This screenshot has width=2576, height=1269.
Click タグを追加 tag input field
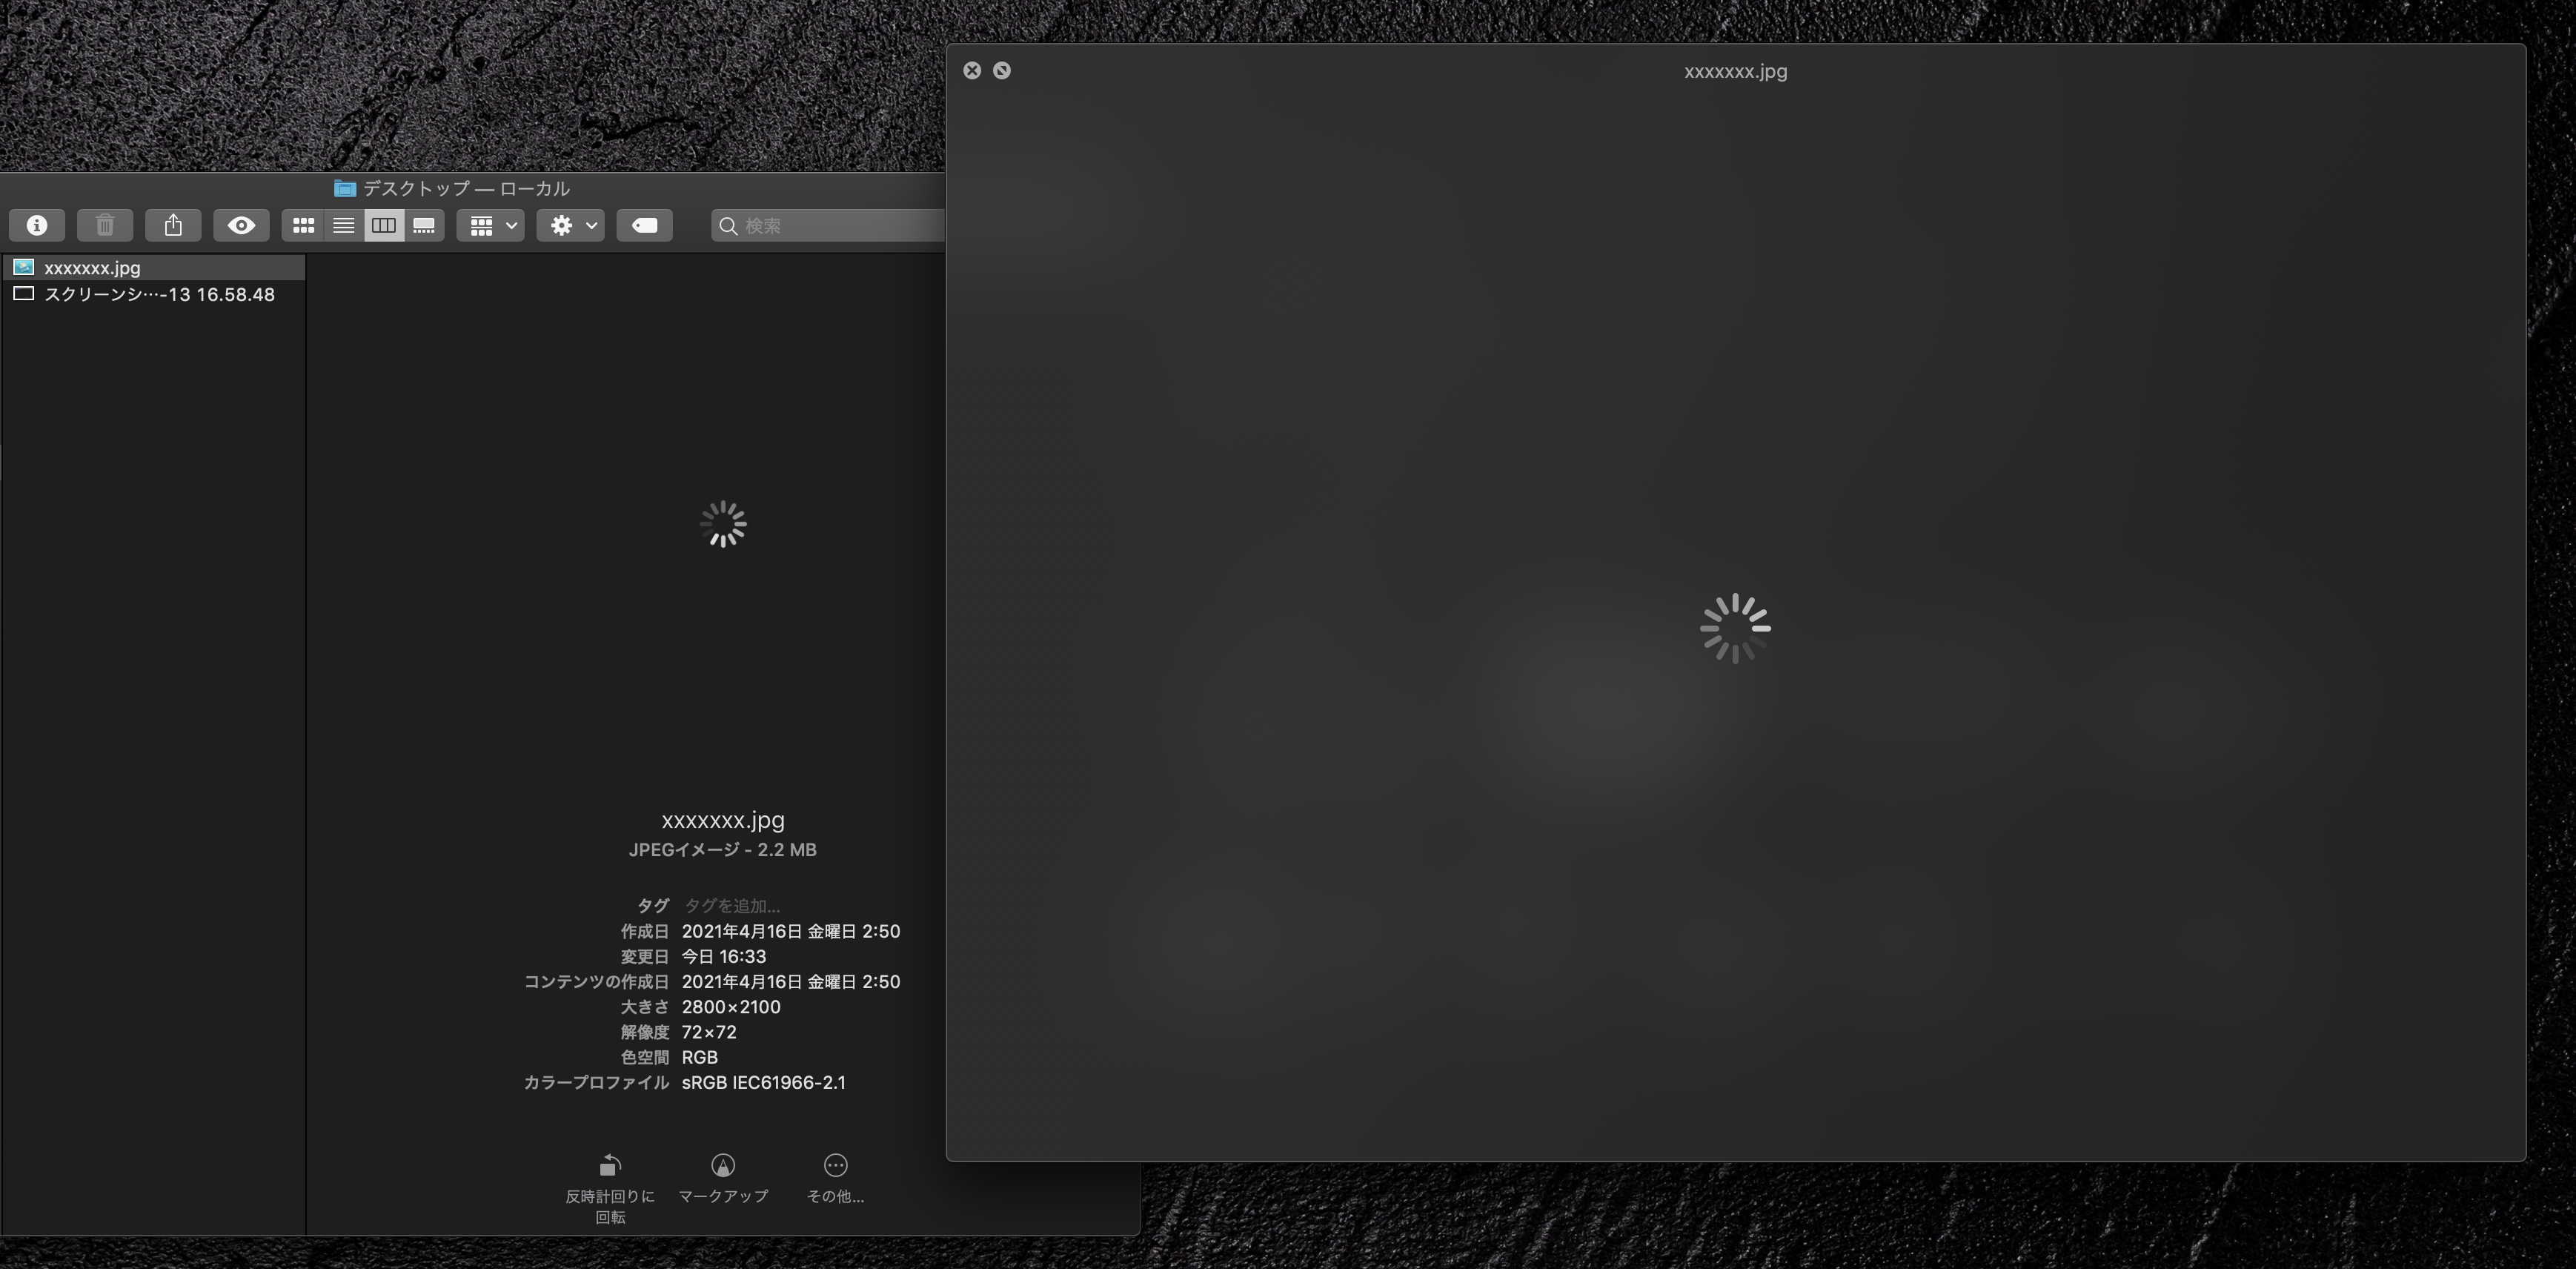(731, 905)
